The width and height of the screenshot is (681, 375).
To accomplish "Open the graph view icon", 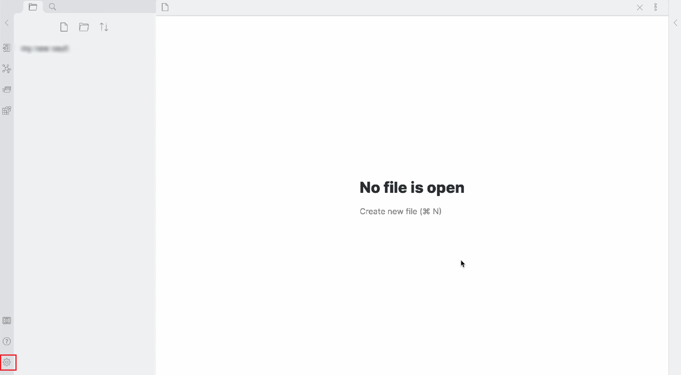I will (7, 69).
